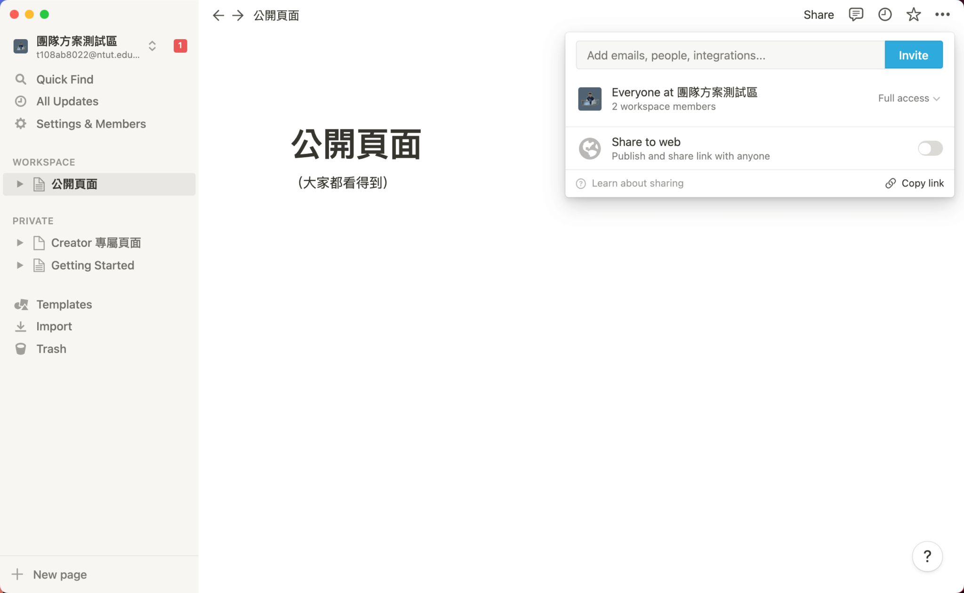Open the Full access permission dropdown

click(908, 98)
